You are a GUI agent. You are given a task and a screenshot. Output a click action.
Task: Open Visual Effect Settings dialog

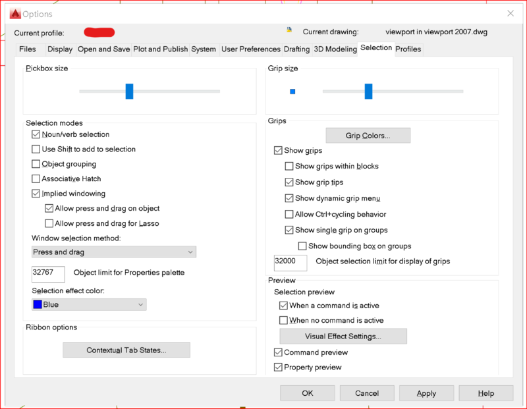pyautogui.click(x=343, y=337)
